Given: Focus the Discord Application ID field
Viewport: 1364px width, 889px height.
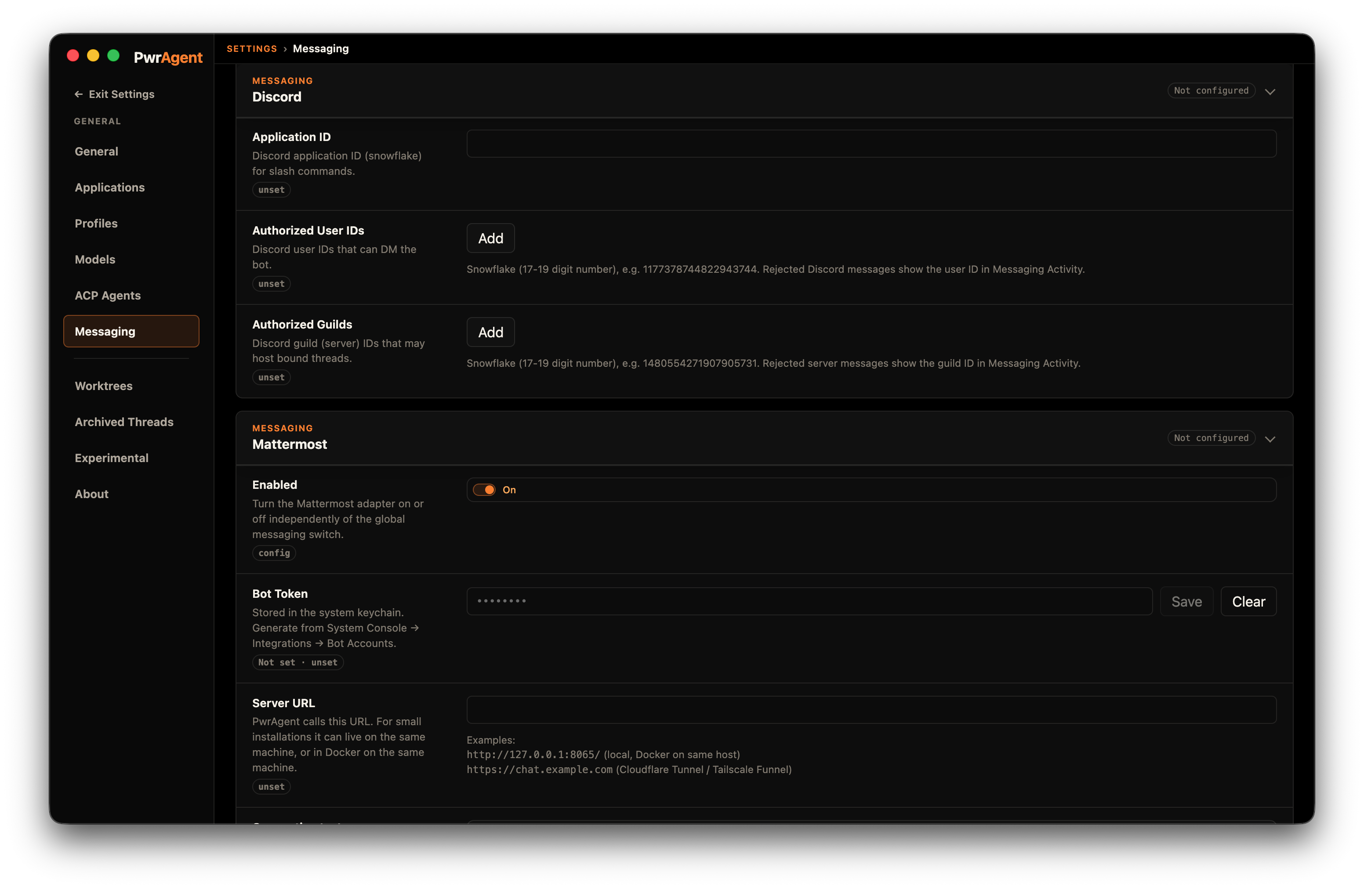Looking at the screenshot, I should 871,143.
